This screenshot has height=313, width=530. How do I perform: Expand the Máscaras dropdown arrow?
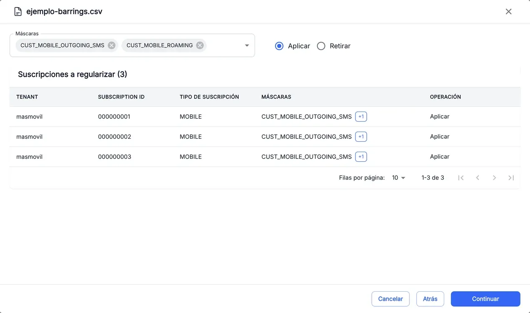coord(247,46)
